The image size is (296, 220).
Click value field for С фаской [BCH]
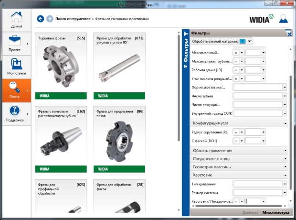(253, 141)
